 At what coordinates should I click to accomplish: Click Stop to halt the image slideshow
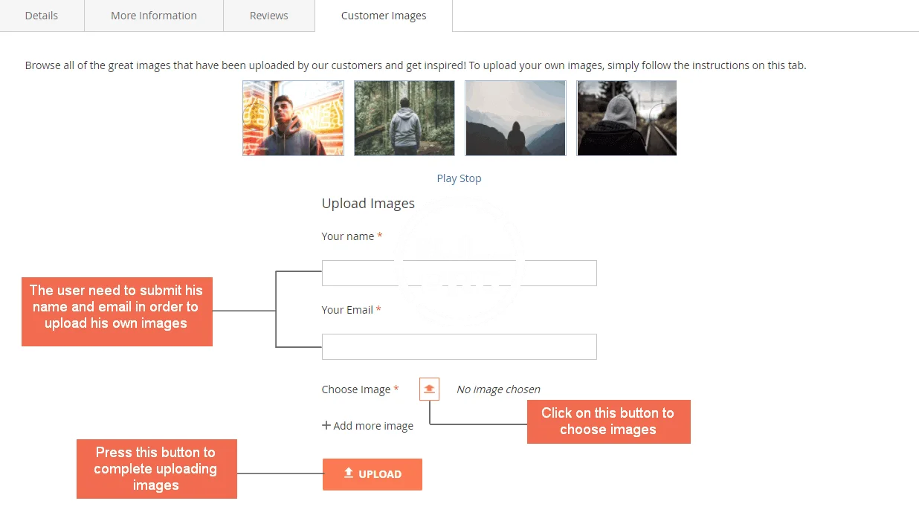pyautogui.click(x=471, y=178)
